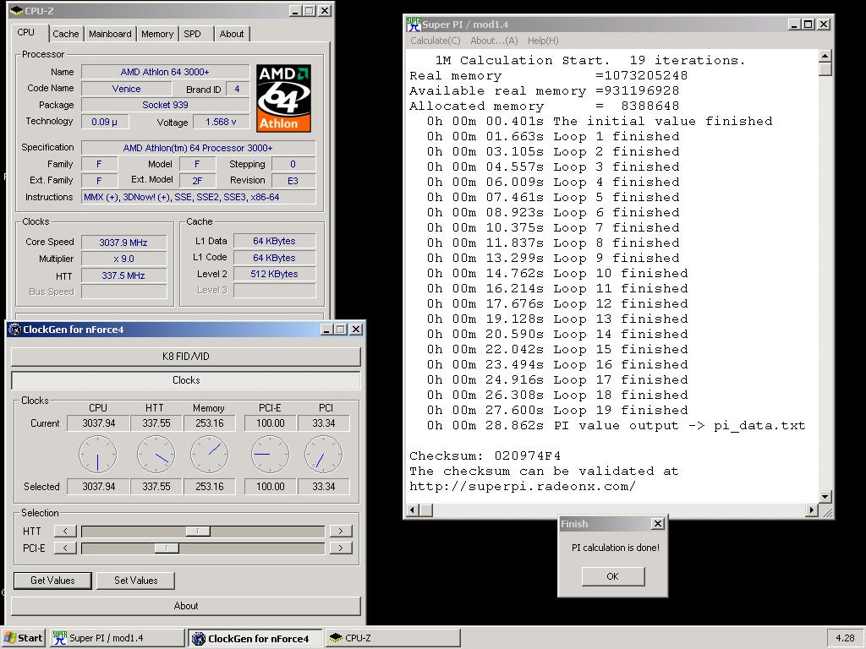Click the AMD Athlon 64 logo in CPU-Z
866x649 pixels.
click(283, 98)
